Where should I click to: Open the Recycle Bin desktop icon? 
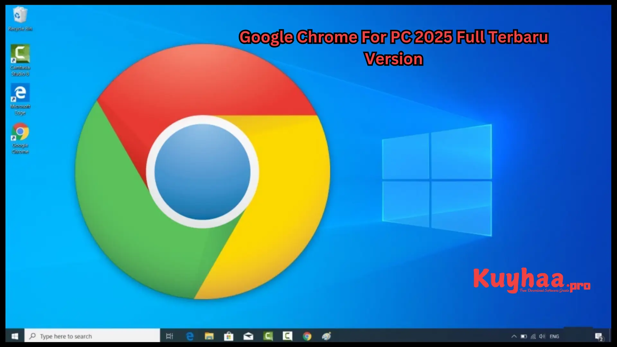(20, 19)
